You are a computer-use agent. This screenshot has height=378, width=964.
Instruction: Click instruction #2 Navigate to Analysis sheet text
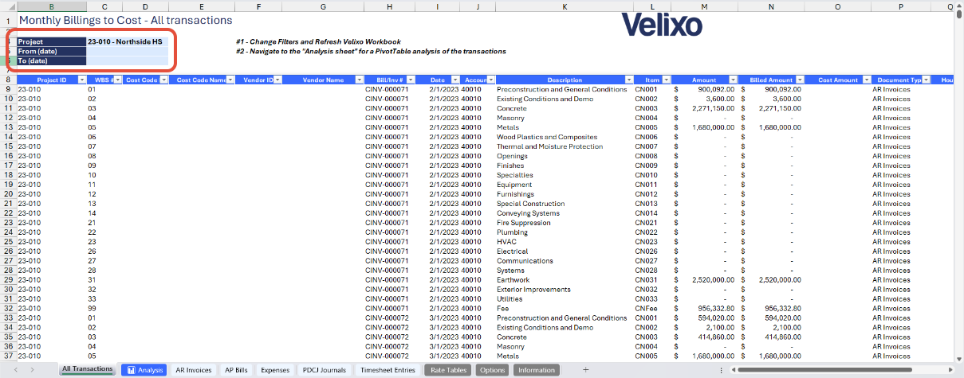371,51
